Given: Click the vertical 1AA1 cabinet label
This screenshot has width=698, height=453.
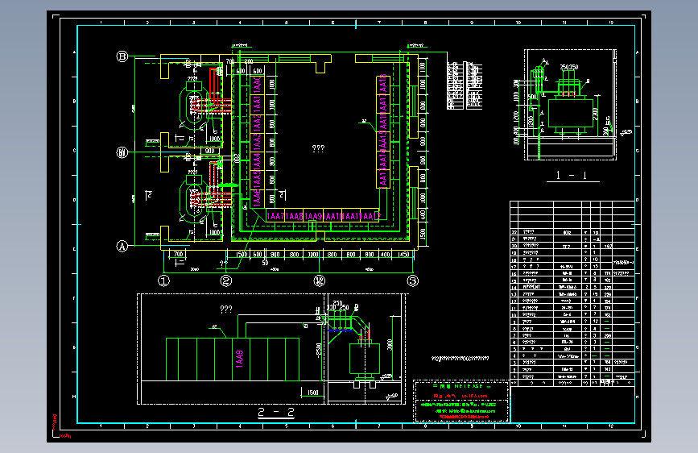Looking at the screenshot, I should 257,104.
